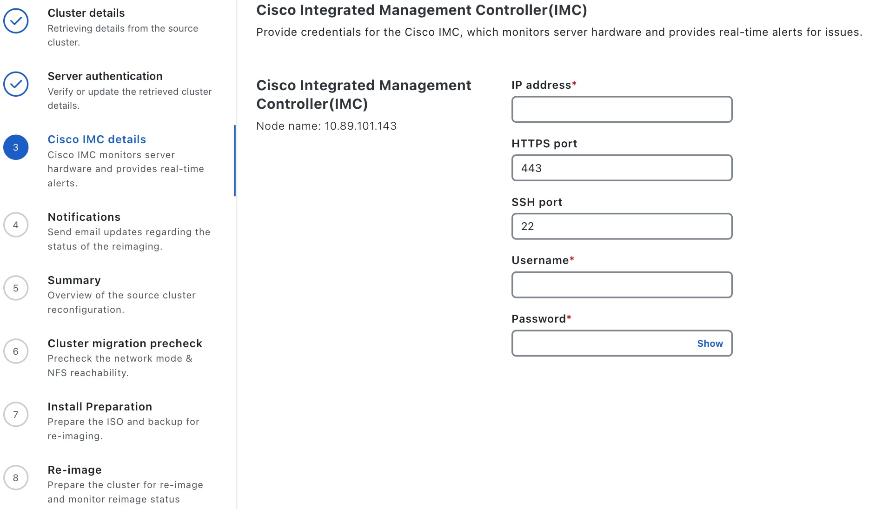
Task: Open Cluster migration precheck step title
Action: pyautogui.click(x=125, y=344)
